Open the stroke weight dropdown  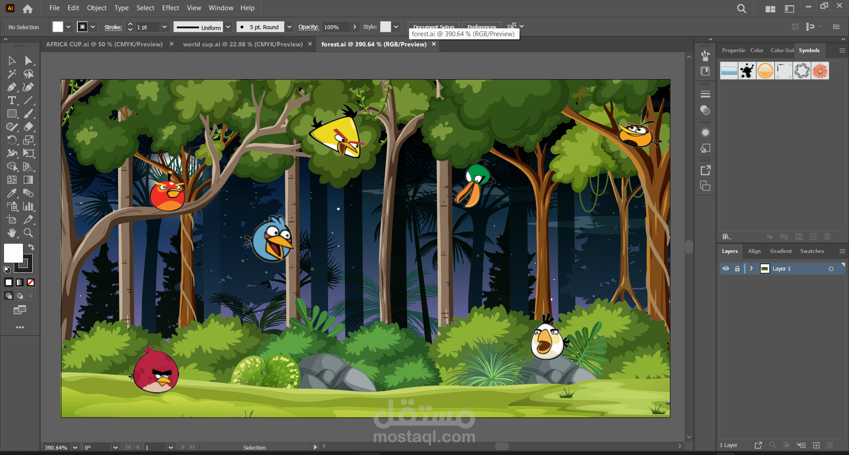(x=164, y=27)
